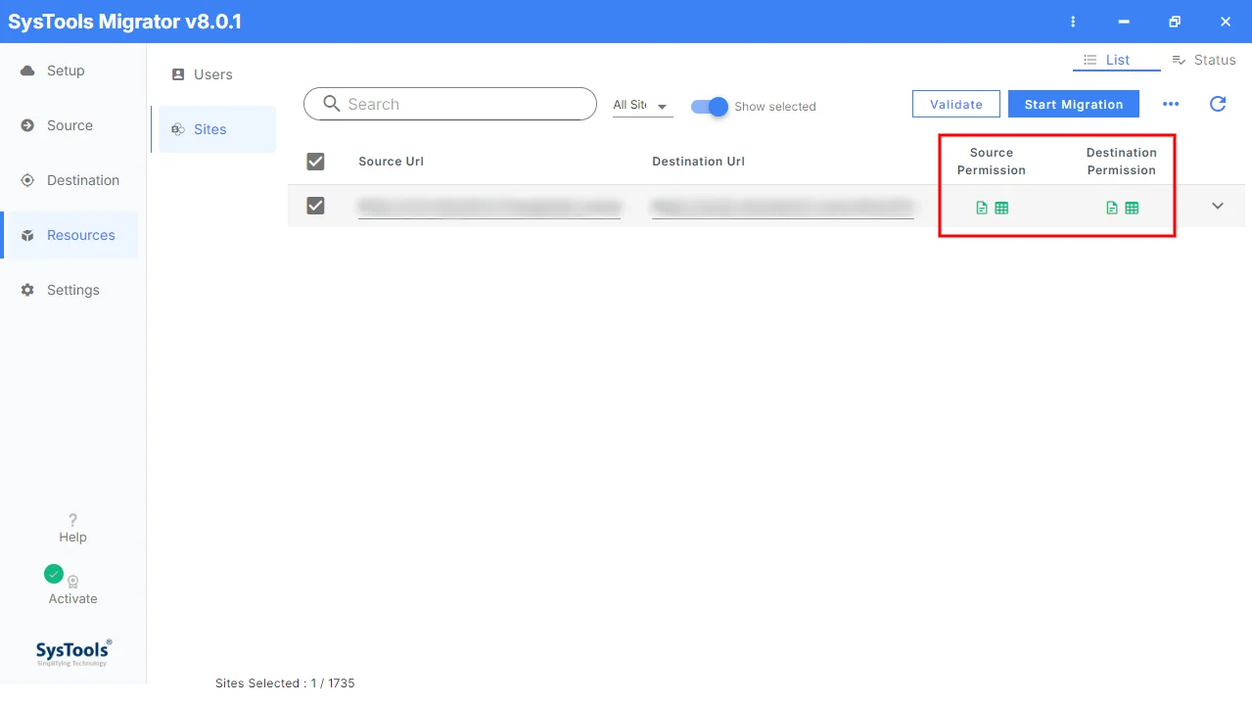This screenshot has width=1252, height=705.
Task: Uncheck the checkbox for the site row
Action: pos(315,205)
